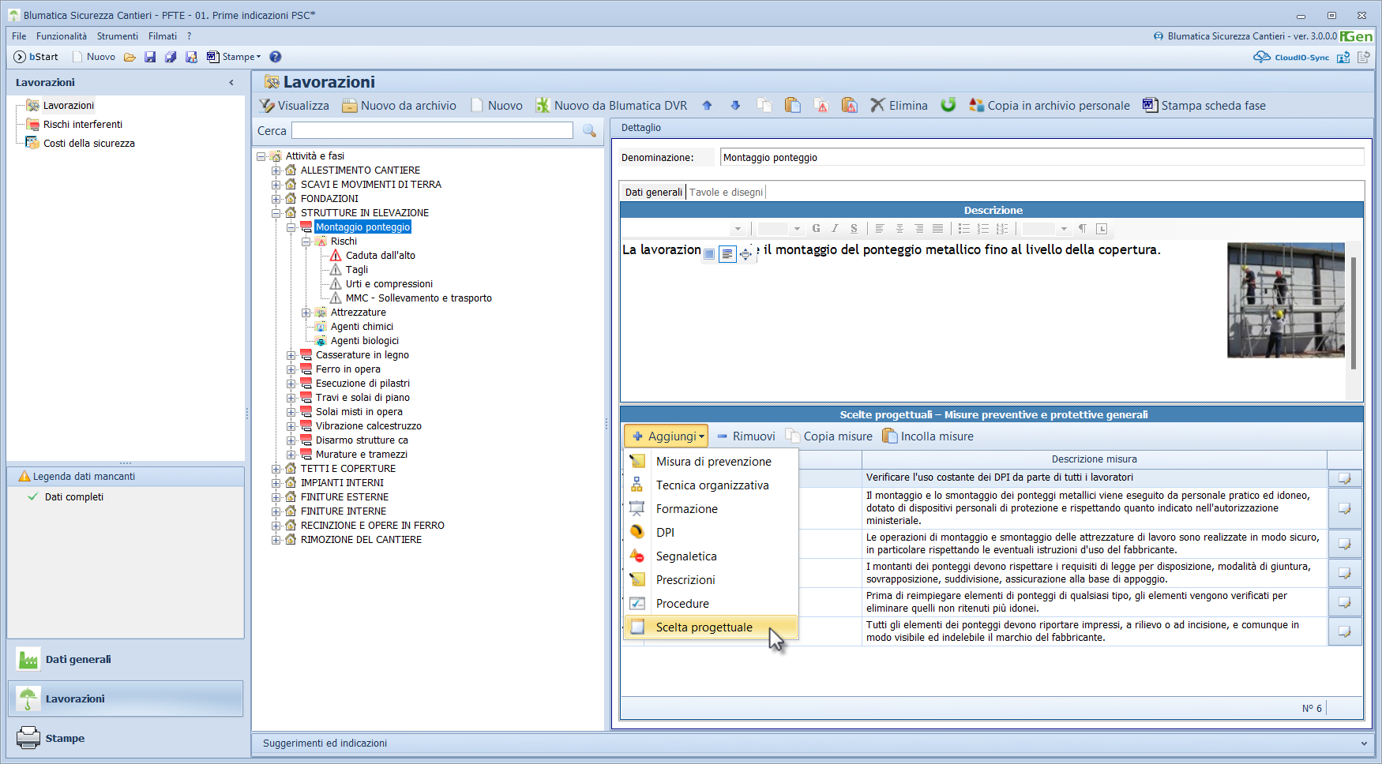Image resolution: width=1382 pixels, height=764 pixels.
Task: Click the move-down blue arrow icon
Action: 735,106
